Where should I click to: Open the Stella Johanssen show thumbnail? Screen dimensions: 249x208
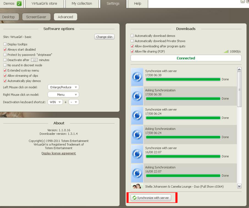pyautogui.click(x=137, y=186)
